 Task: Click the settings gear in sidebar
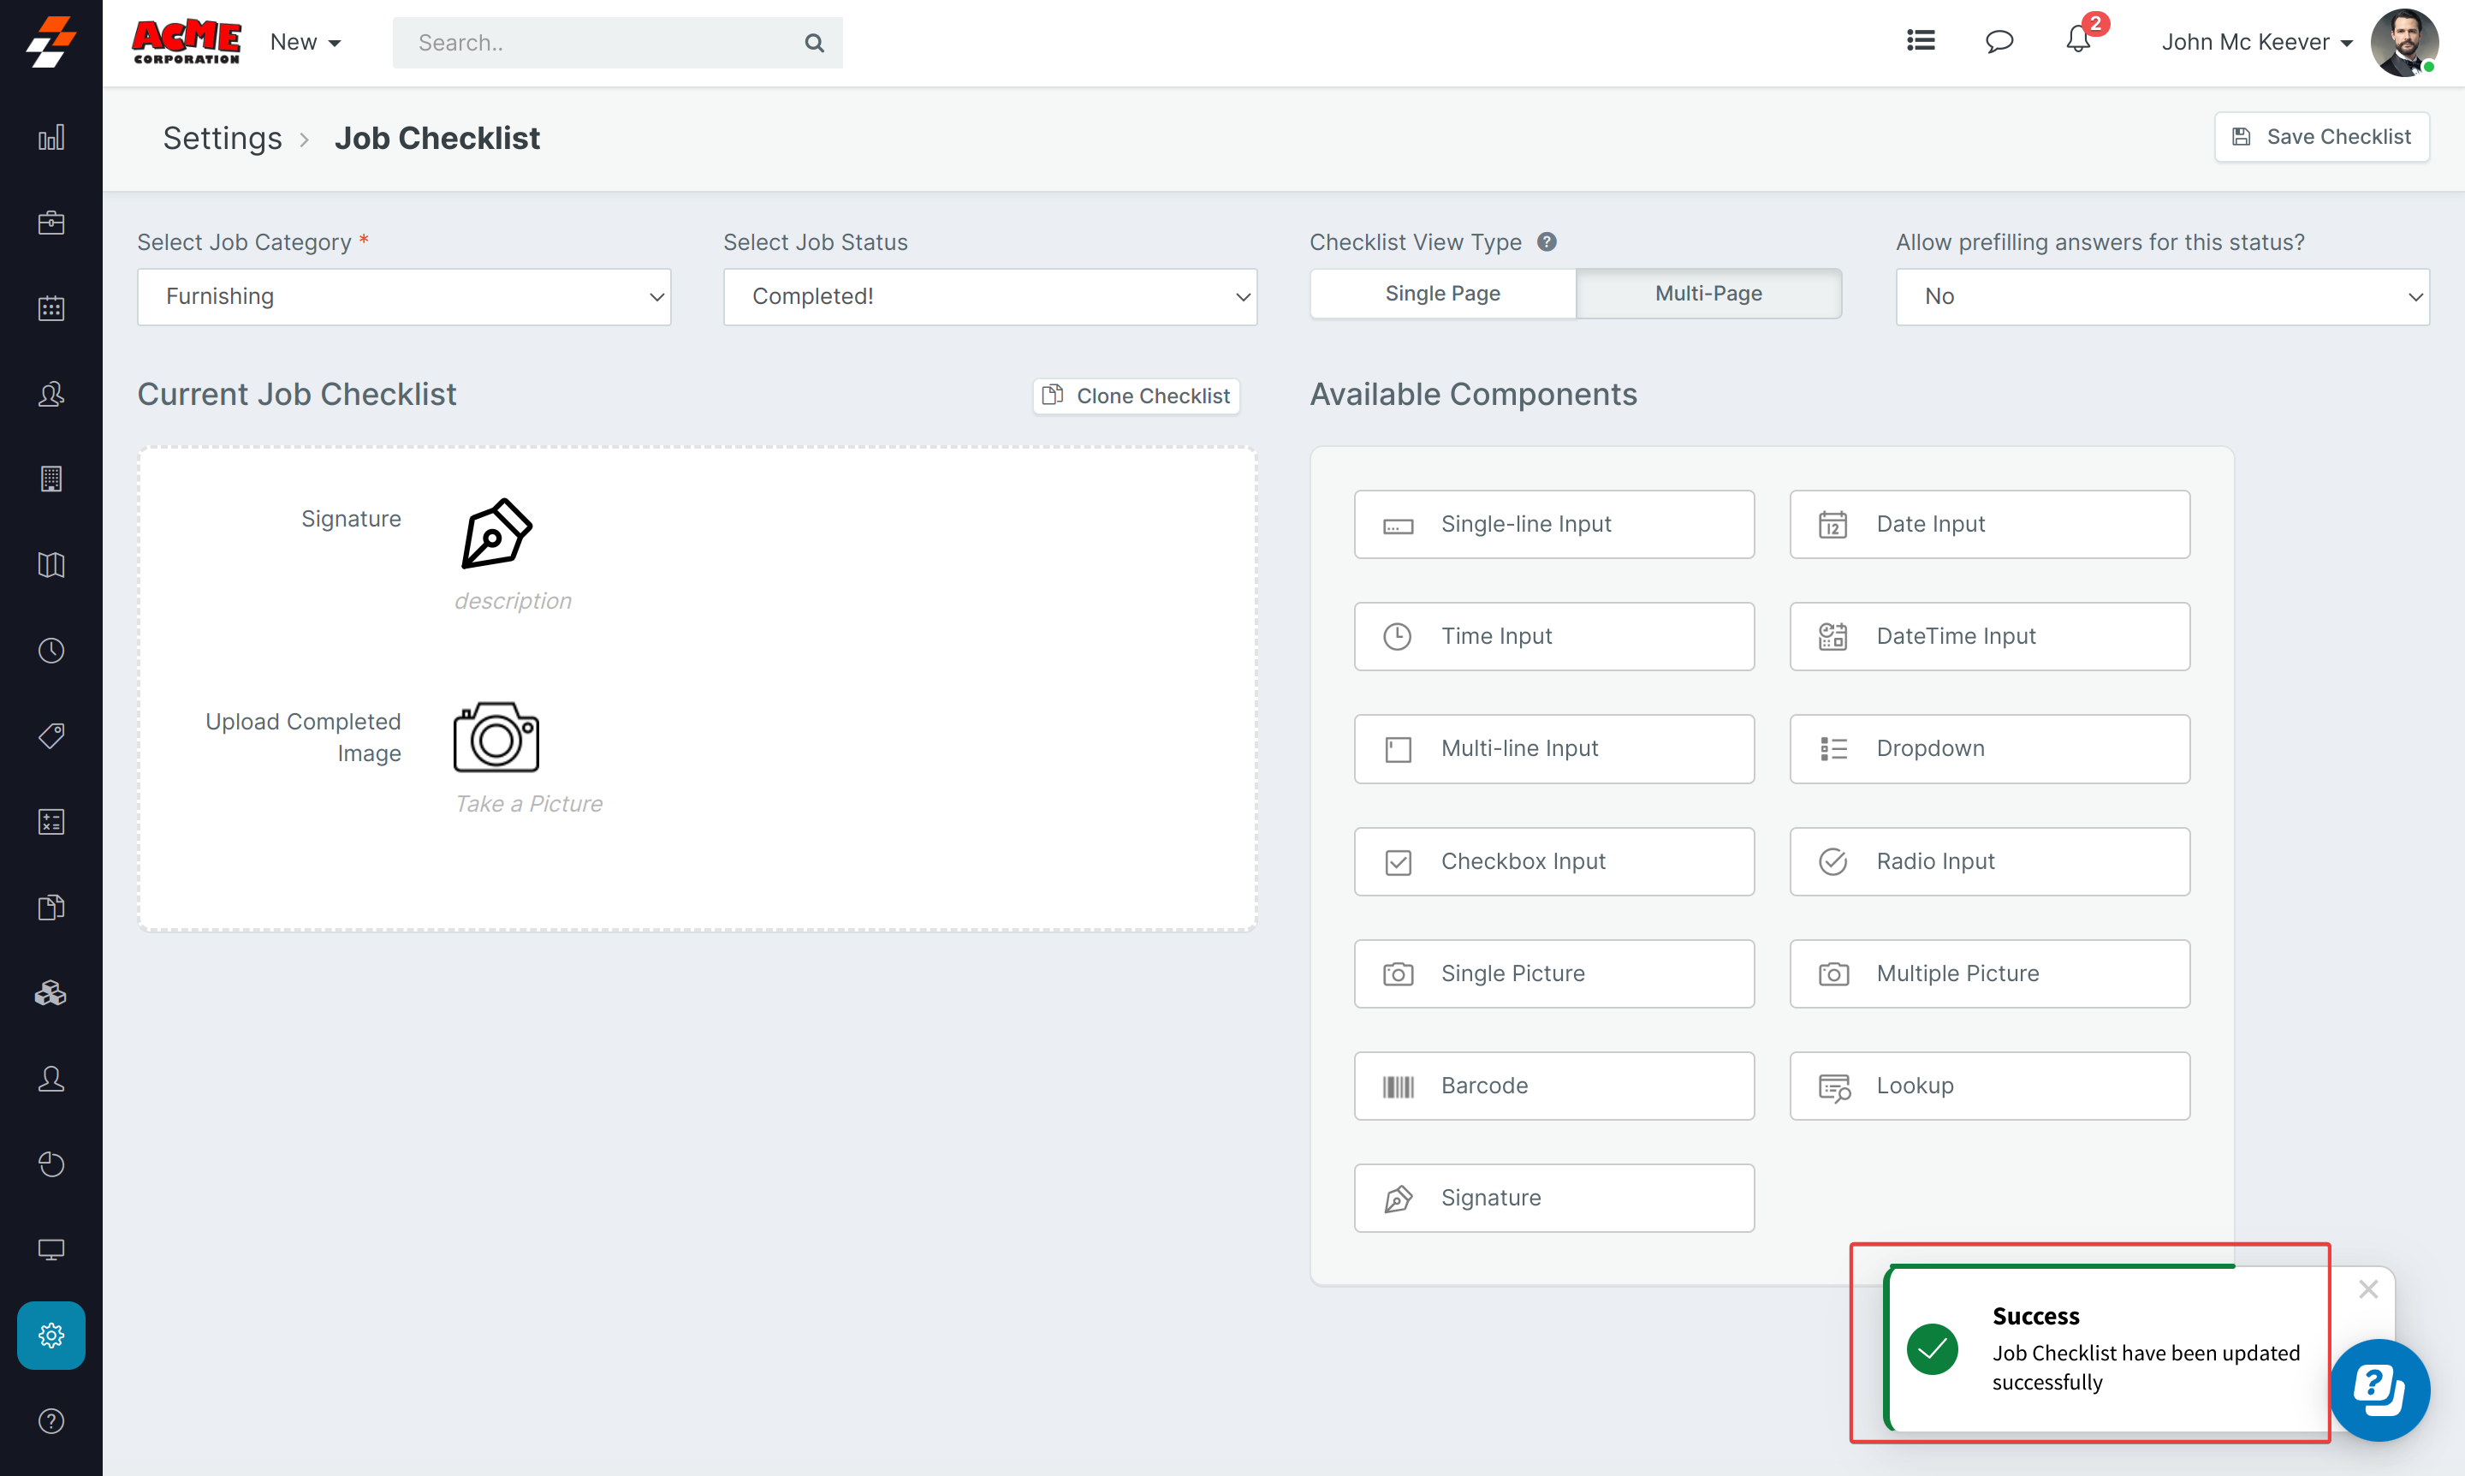click(50, 1335)
